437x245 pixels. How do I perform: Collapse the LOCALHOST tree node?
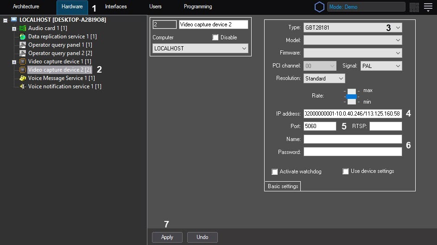tap(5, 20)
